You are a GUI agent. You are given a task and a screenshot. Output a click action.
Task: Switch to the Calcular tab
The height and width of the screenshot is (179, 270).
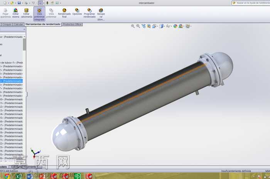pos(18,24)
